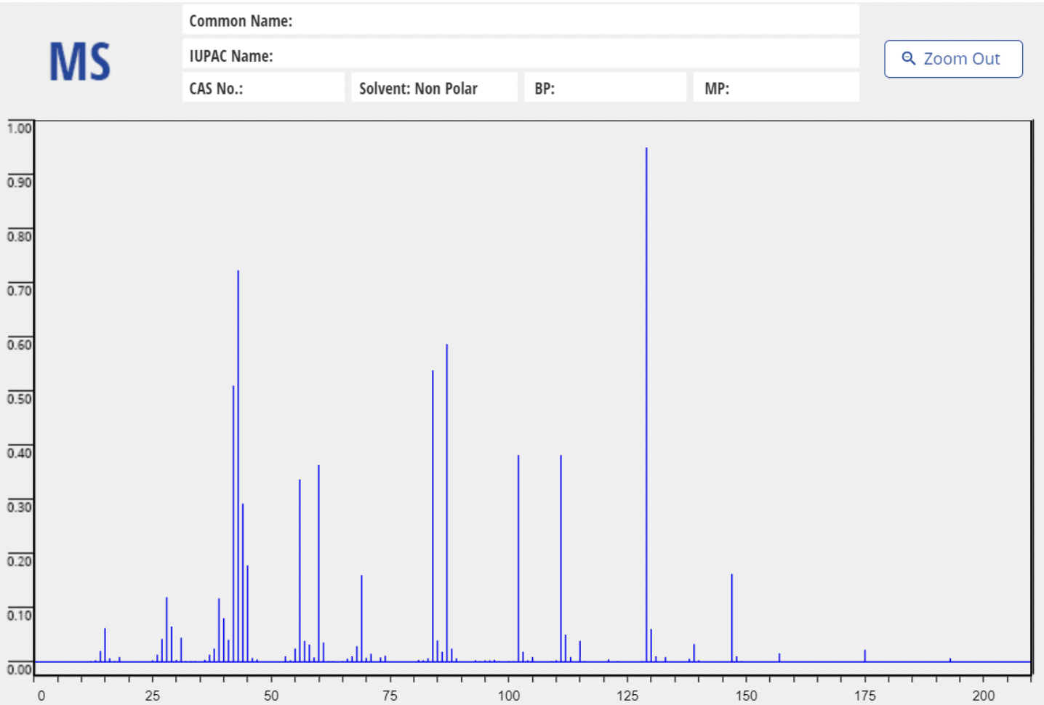The height and width of the screenshot is (705, 1044).
Task: Click the Zoom Out button
Action: (x=953, y=59)
